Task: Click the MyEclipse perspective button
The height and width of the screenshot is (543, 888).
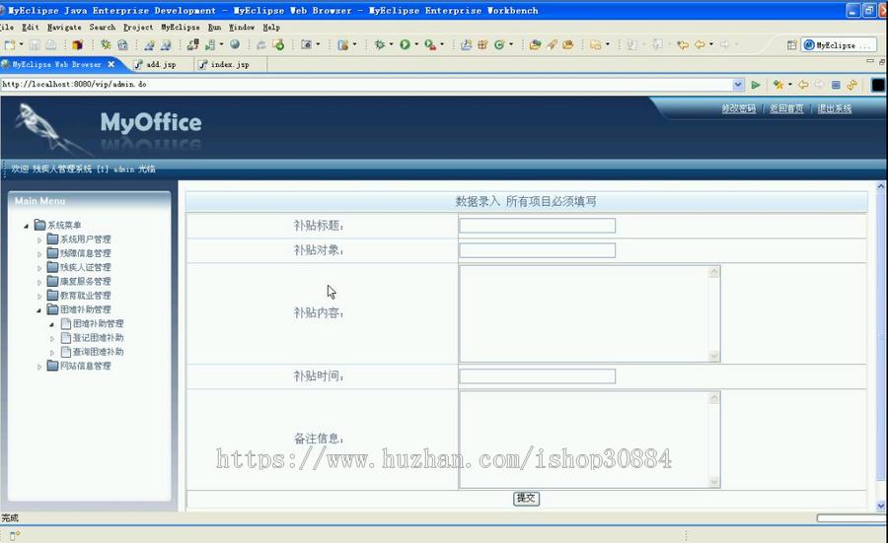Action: coord(838,45)
